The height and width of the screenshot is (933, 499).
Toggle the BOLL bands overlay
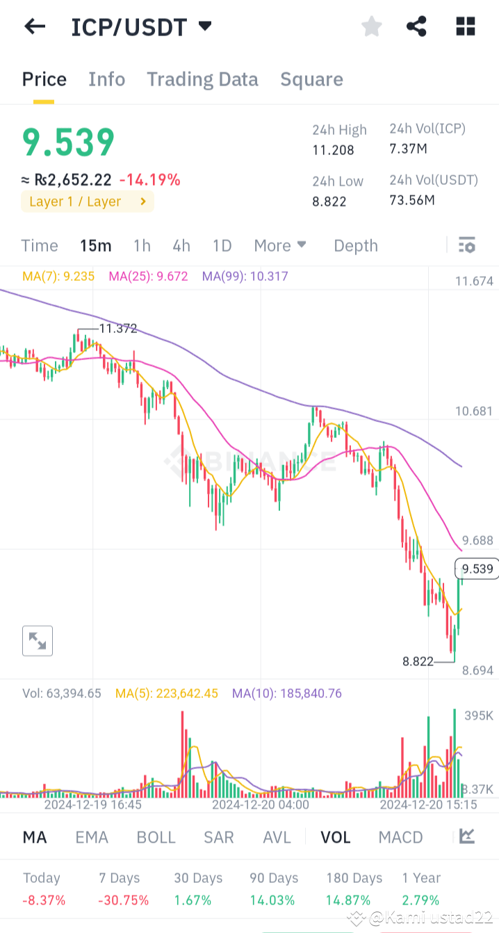156,837
